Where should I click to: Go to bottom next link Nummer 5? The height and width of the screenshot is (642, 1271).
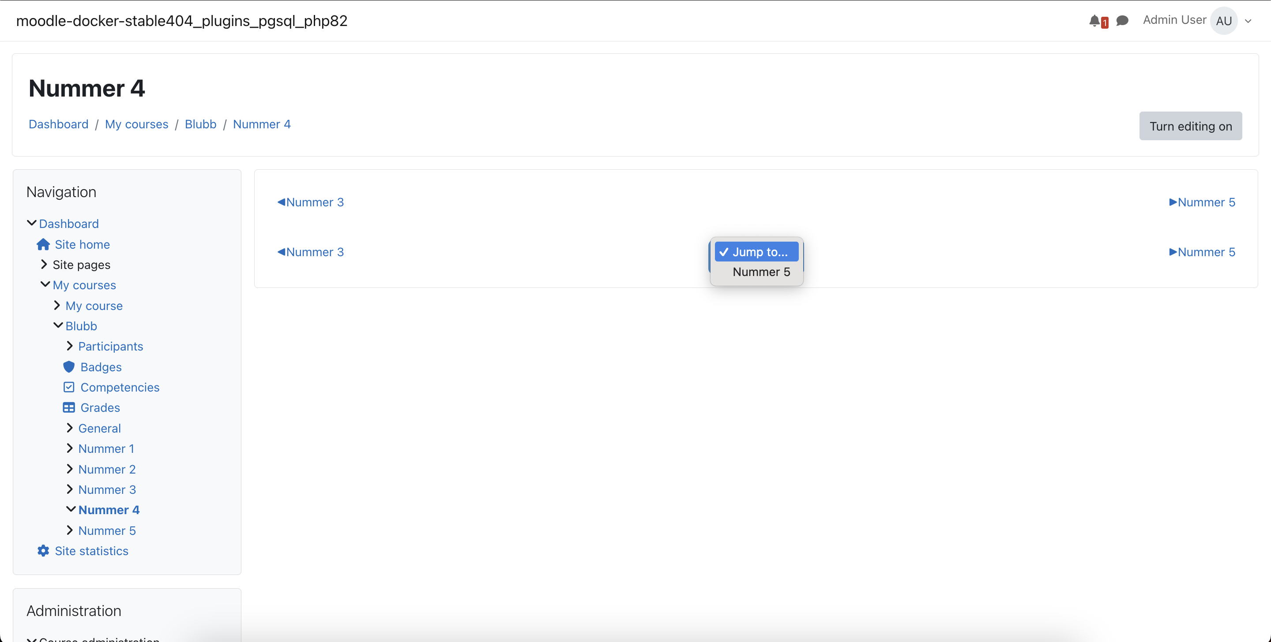[x=1202, y=252]
